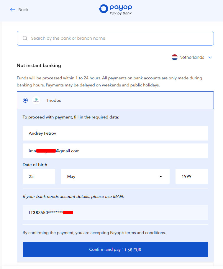Click the birth year field showing 1999

click(x=192, y=176)
